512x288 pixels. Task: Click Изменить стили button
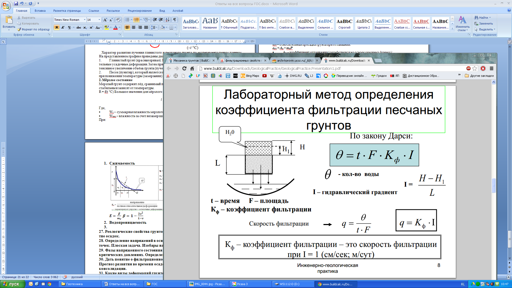coord(462,23)
